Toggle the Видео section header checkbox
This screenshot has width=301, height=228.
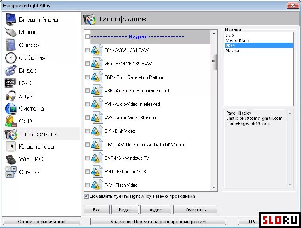tap(87, 36)
